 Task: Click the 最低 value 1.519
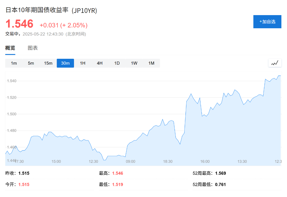[117, 185]
